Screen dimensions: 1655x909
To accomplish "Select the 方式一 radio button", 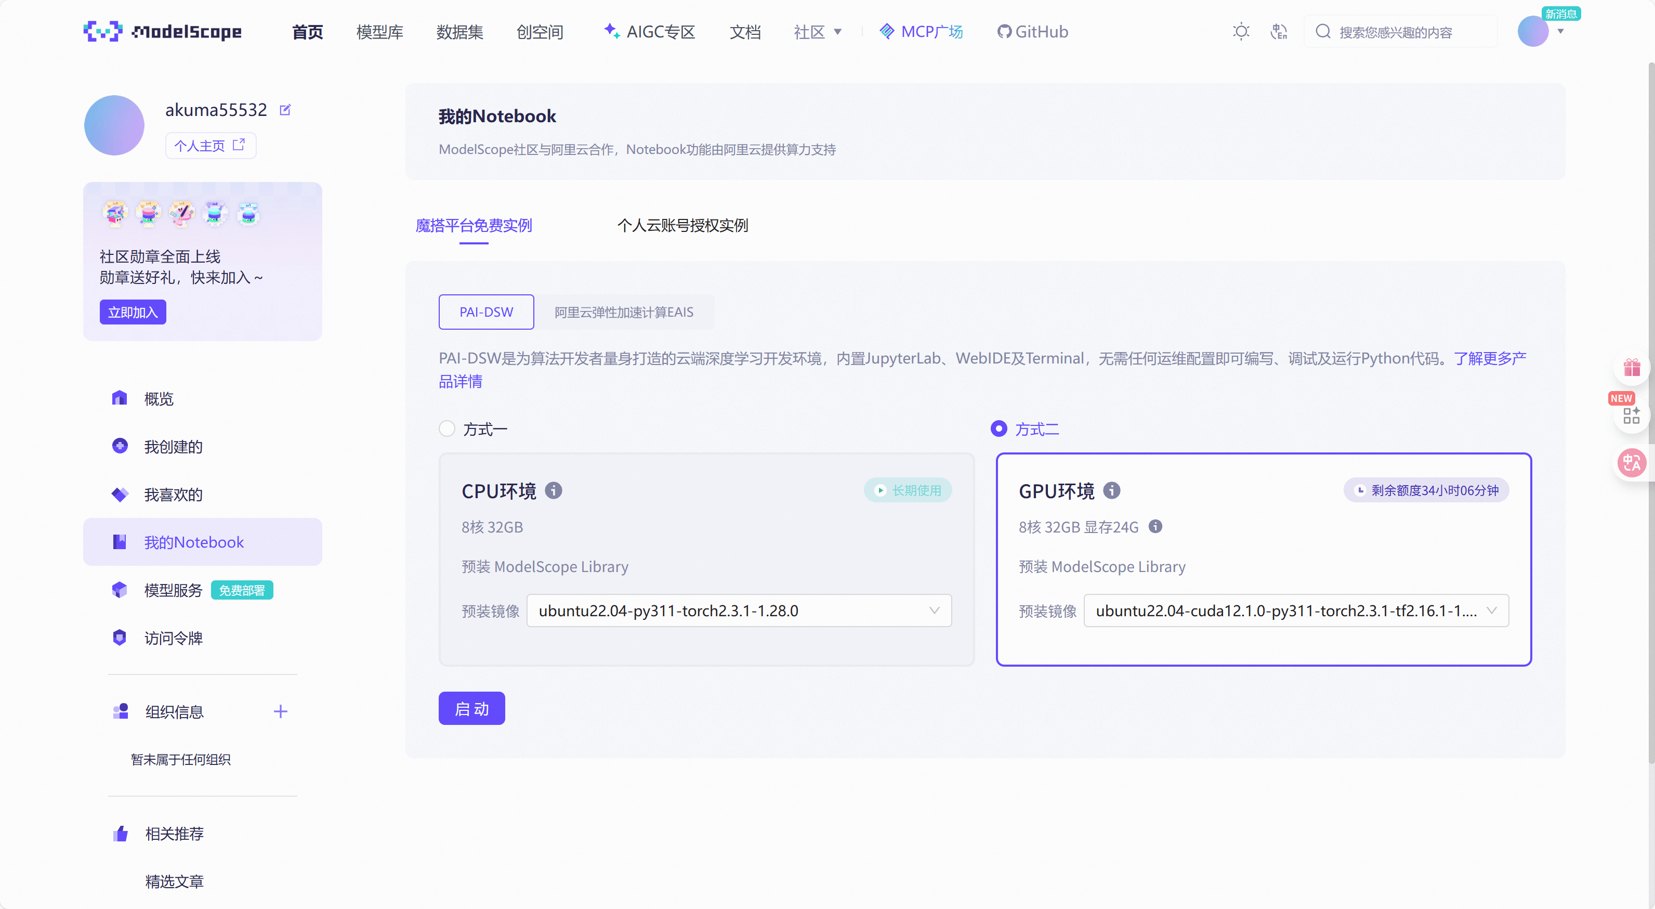I will coord(447,429).
